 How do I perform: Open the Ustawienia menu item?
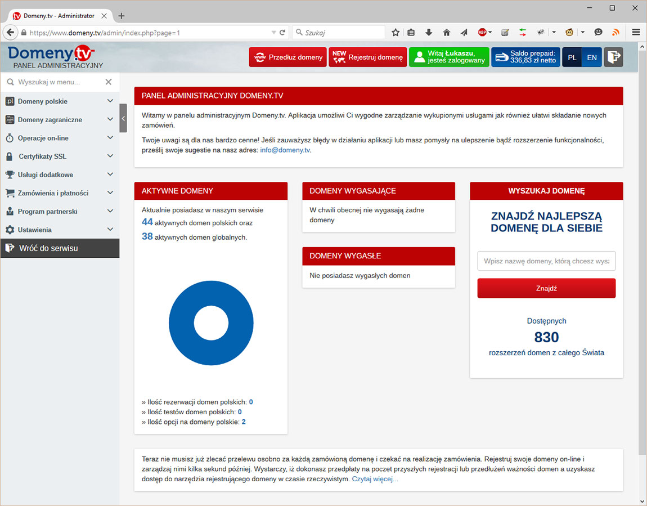point(59,230)
